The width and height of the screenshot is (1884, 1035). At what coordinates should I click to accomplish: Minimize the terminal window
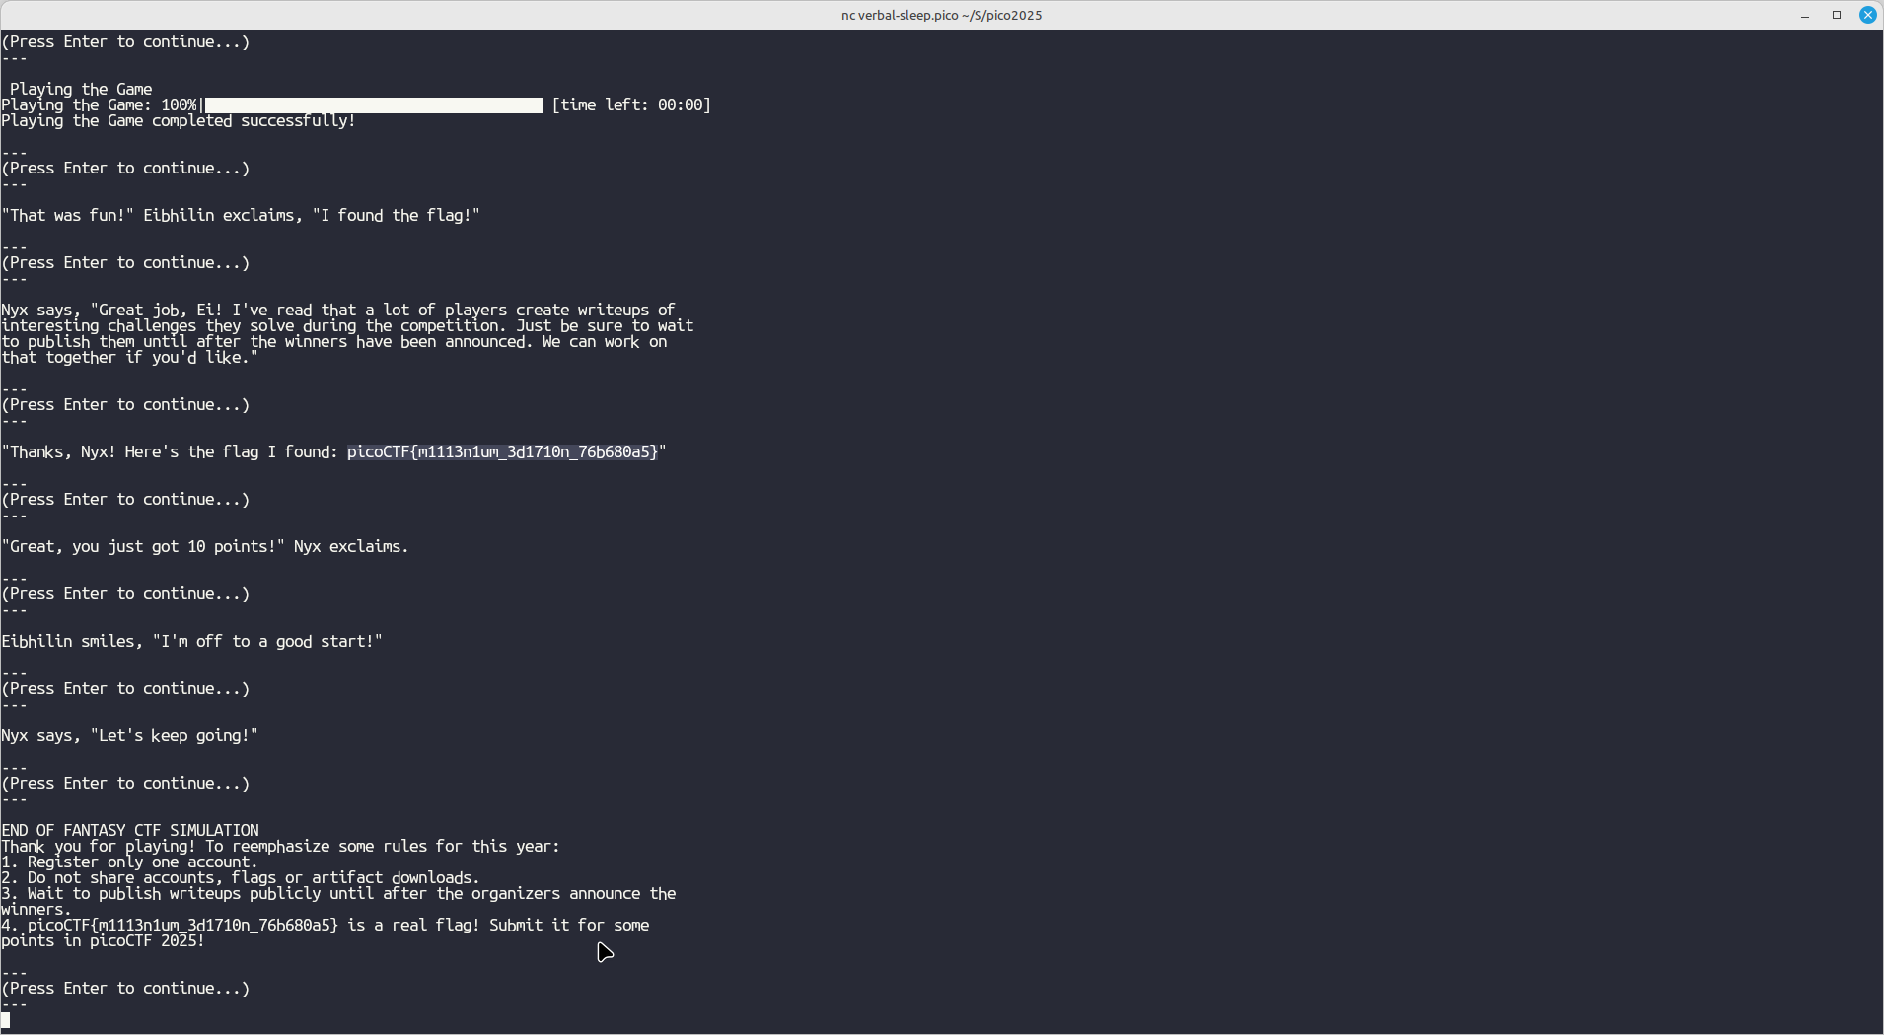1804,15
